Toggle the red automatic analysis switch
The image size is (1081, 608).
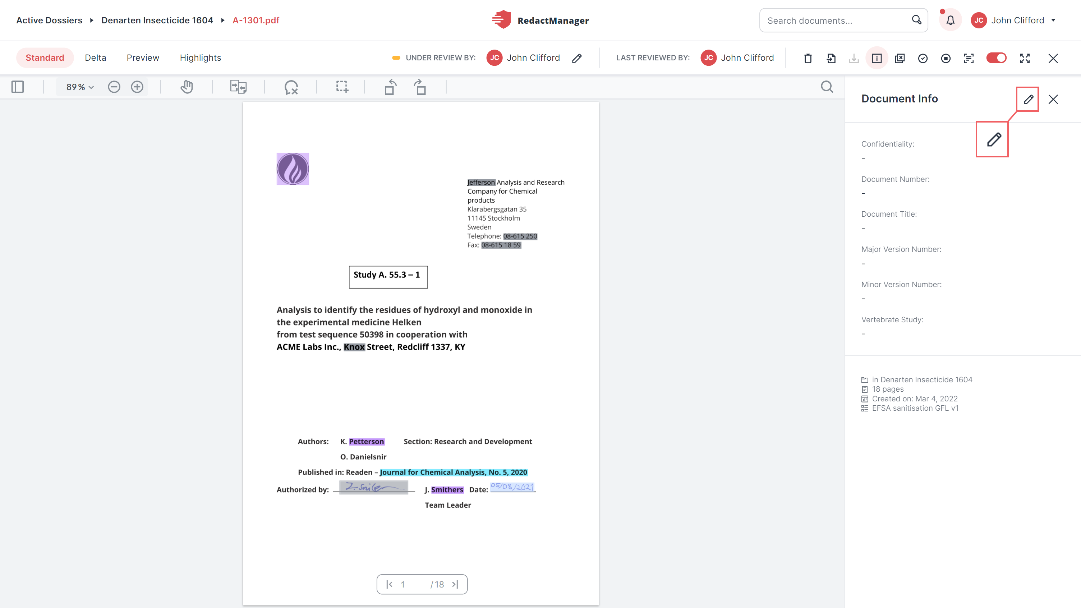click(x=996, y=58)
